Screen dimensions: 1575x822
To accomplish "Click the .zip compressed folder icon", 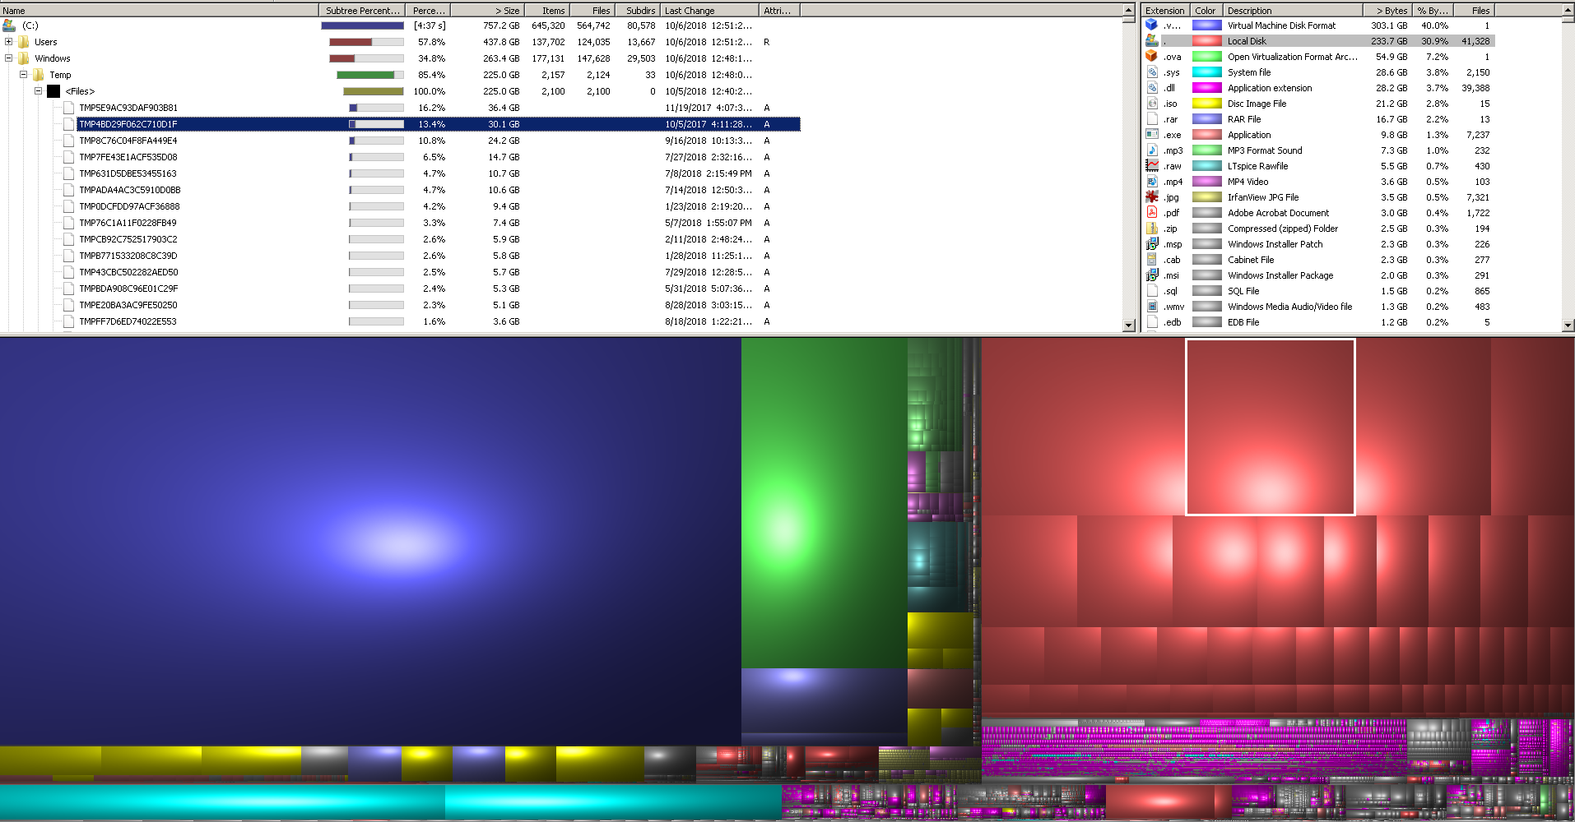I will click(x=1152, y=229).
